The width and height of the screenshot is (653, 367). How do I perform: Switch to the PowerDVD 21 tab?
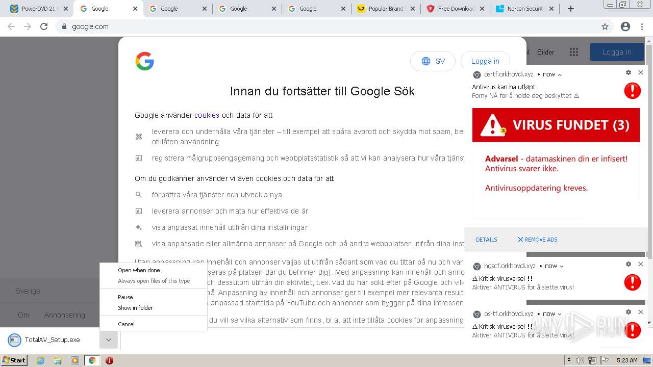point(36,9)
